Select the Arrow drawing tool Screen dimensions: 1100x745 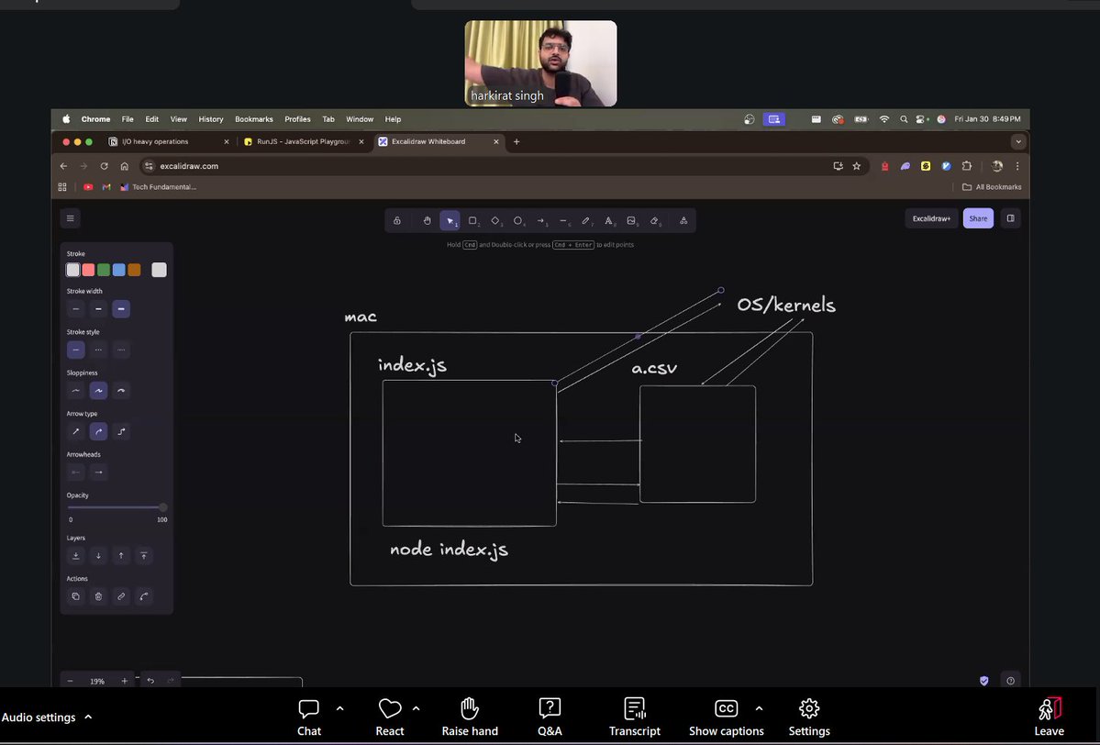click(x=541, y=220)
